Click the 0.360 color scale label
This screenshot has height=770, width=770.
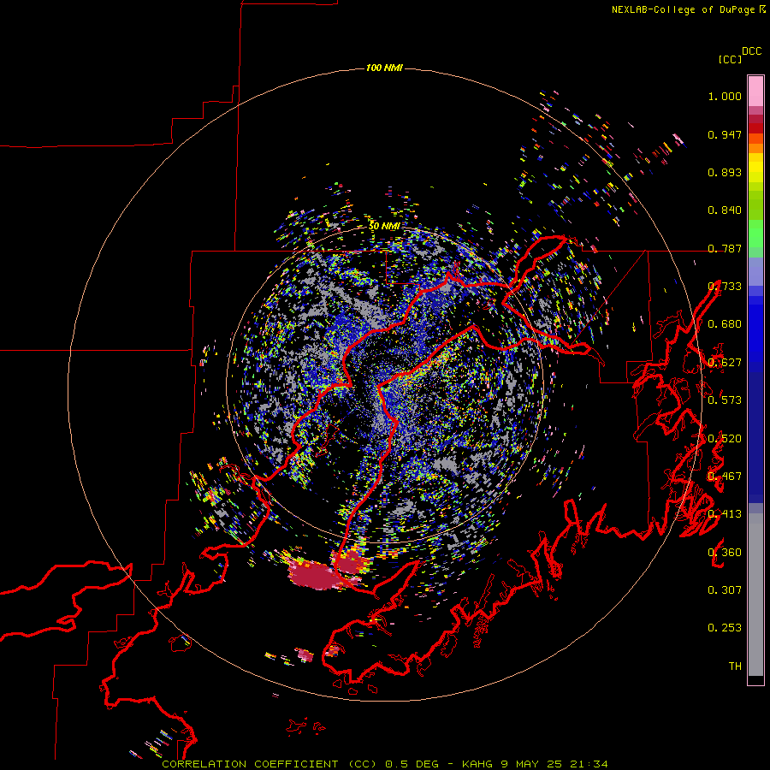pyautogui.click(x=725, y=553)
